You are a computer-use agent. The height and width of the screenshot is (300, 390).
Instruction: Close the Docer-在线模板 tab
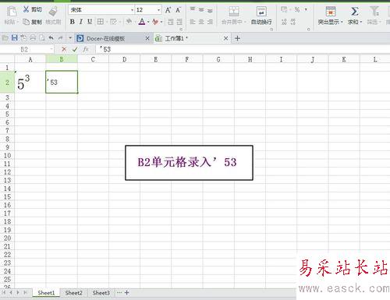pos(147,38)
